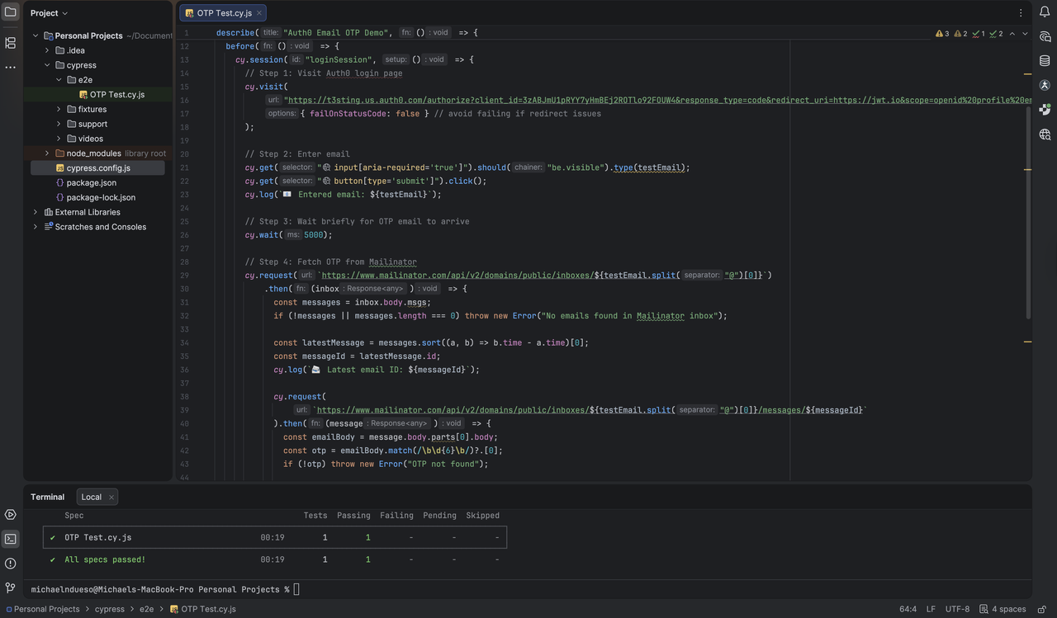Collapse the Personal Projects root node

pos(36,35)
